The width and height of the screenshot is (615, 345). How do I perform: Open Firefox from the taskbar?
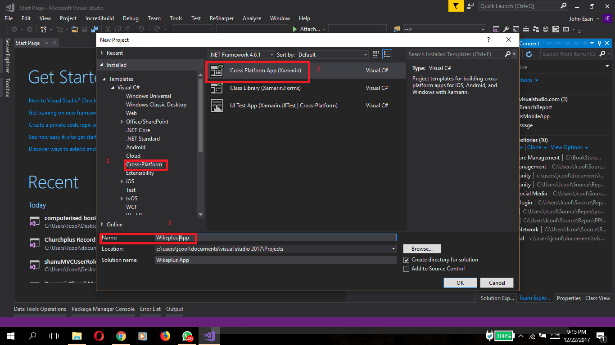point(165,336)
